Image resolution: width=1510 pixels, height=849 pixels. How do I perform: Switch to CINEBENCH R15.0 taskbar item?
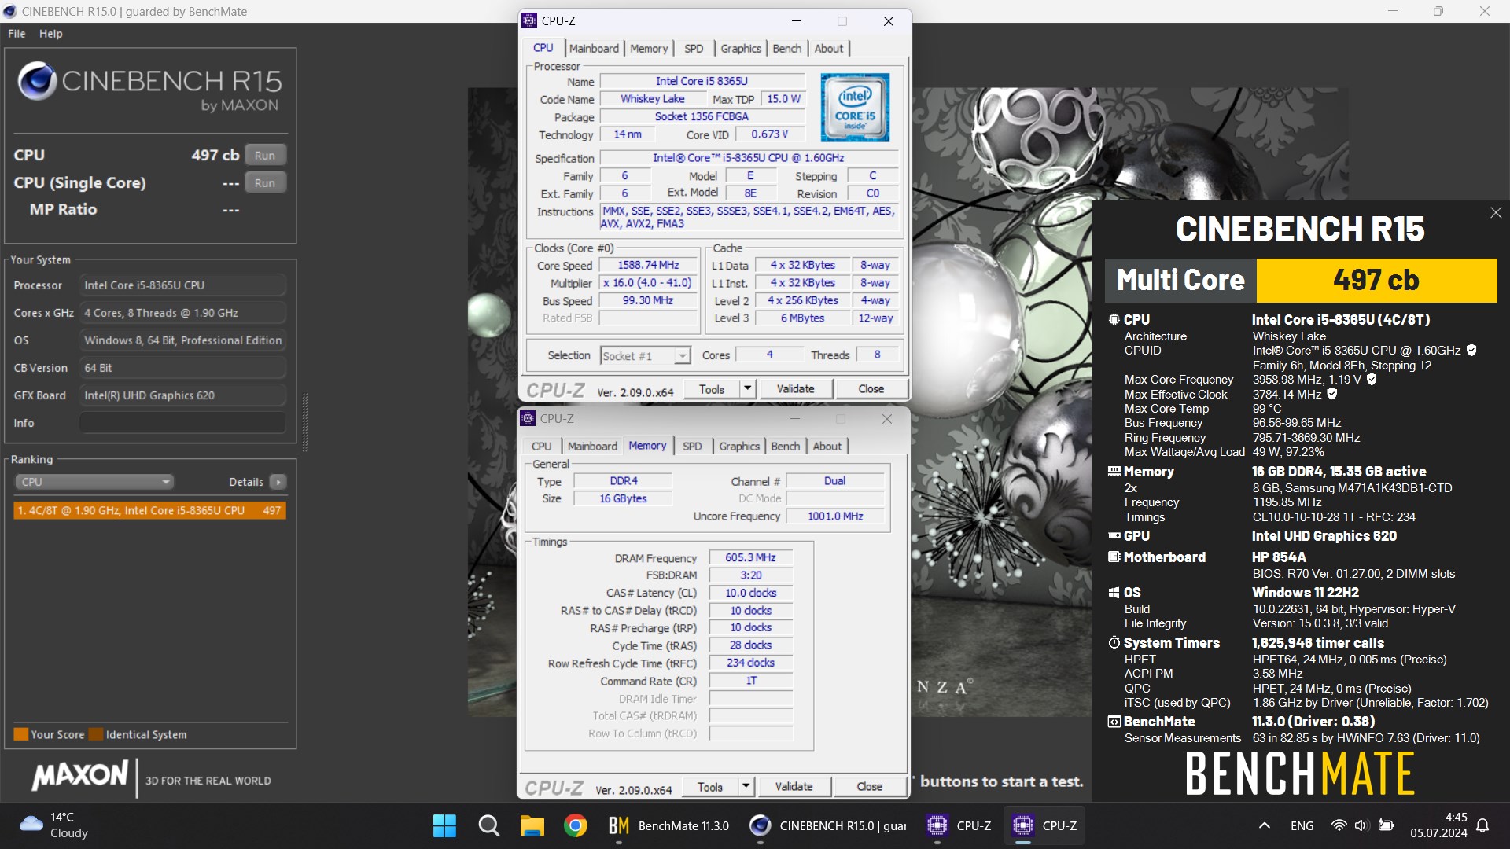coord(828,826)
